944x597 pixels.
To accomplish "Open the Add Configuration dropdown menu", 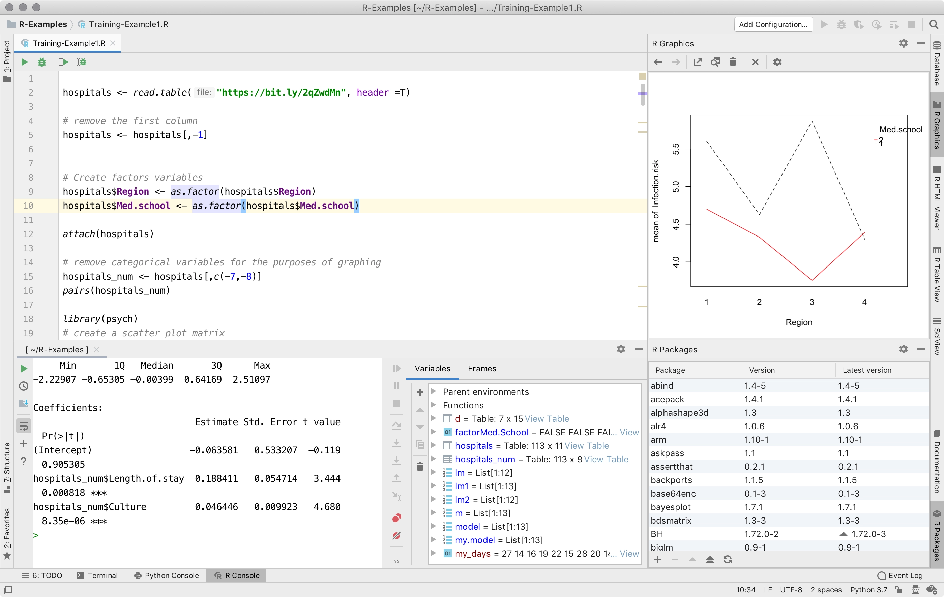I will point(773,24).
